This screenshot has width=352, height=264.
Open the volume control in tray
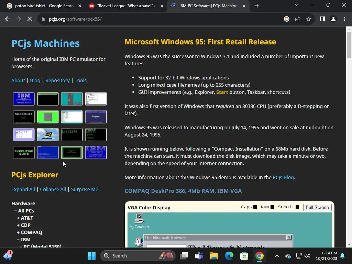click(307, 256)
